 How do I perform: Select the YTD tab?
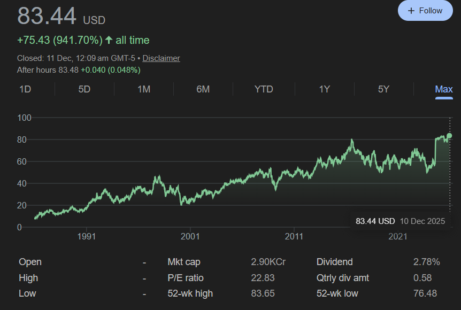[x=264, y=89]
